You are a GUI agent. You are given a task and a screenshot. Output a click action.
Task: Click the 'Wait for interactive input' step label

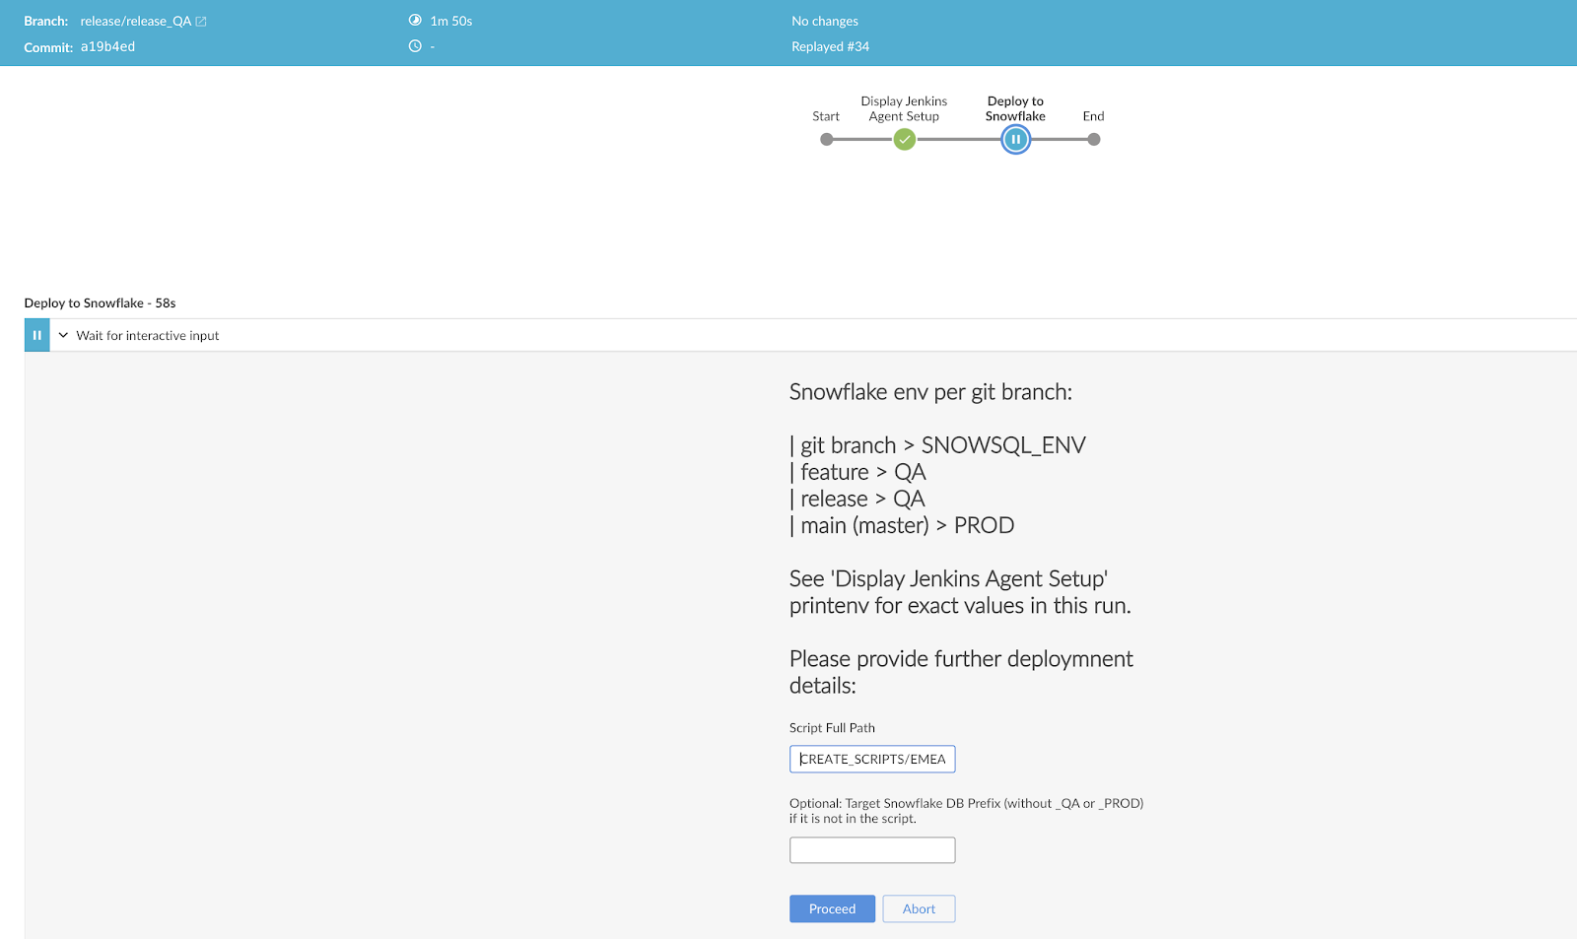(148, 336)
